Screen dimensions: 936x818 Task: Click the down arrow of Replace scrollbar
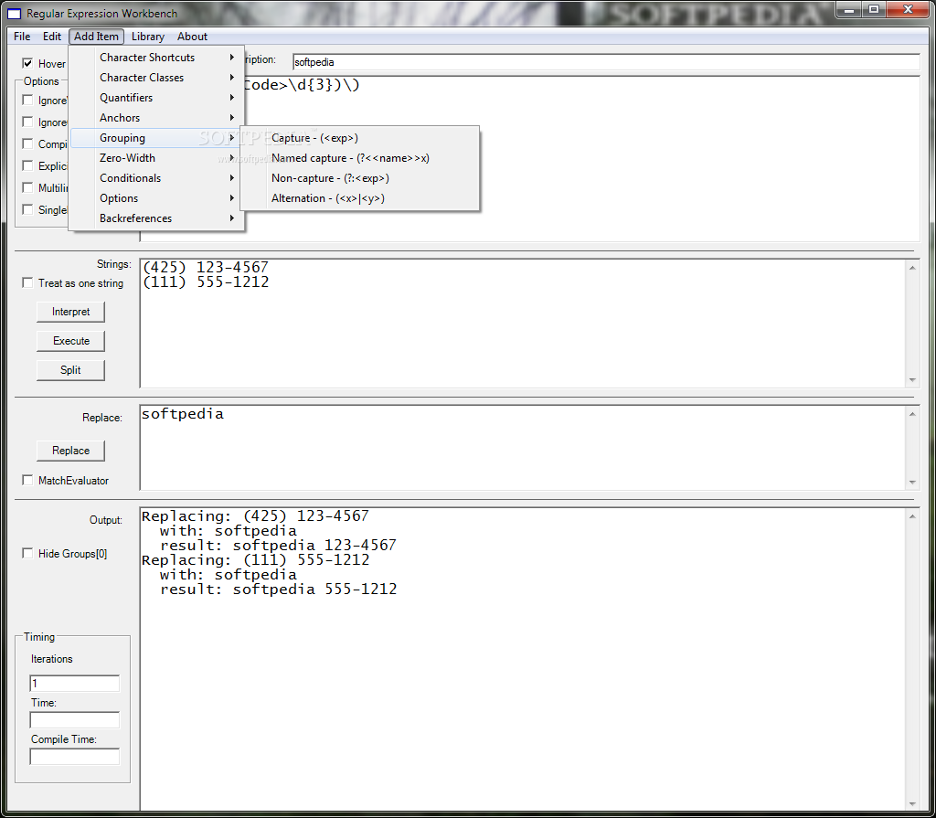[x=912, y=482]
